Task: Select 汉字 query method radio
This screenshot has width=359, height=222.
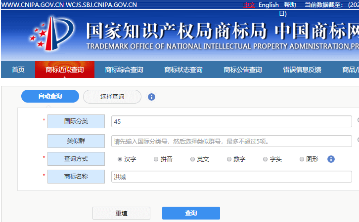Action: tap(120, 159)
